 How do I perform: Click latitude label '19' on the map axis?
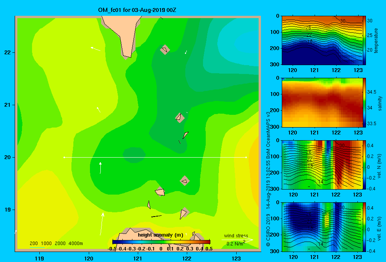click(x=7, y=210)
